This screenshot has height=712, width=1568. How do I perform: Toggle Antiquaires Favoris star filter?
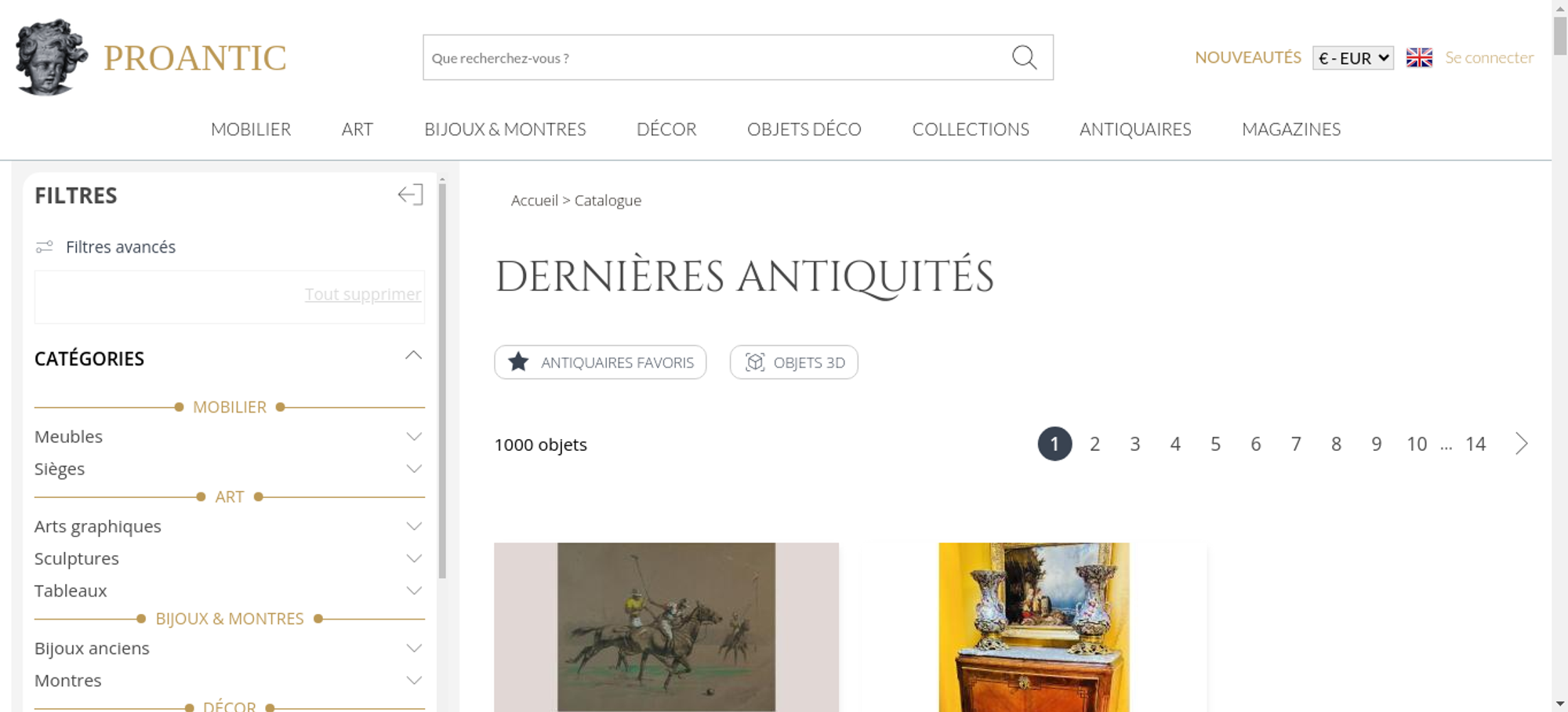pyautogui.click(x=601, y=362)
